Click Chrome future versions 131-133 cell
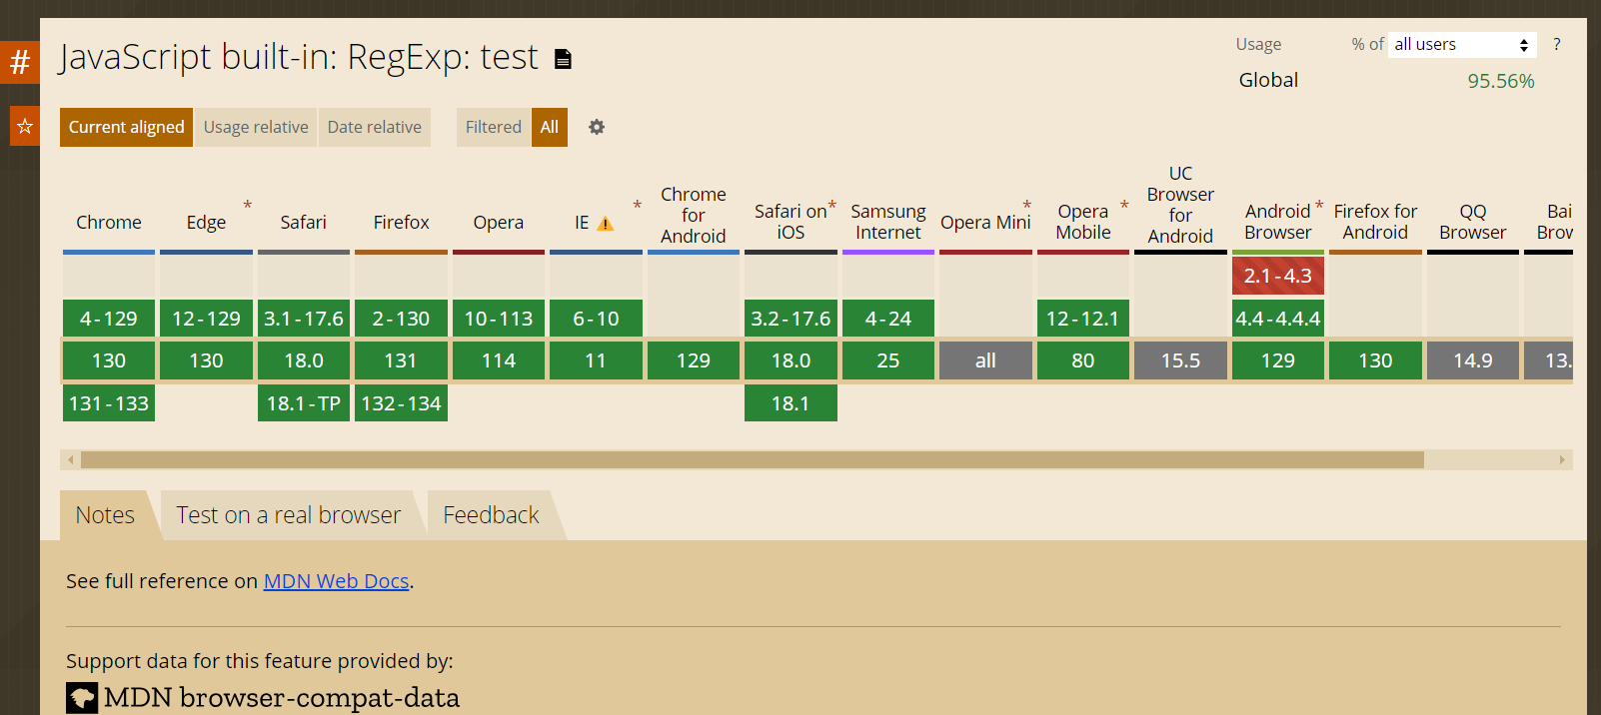The image size is (1601, 715). click(109, 403)
